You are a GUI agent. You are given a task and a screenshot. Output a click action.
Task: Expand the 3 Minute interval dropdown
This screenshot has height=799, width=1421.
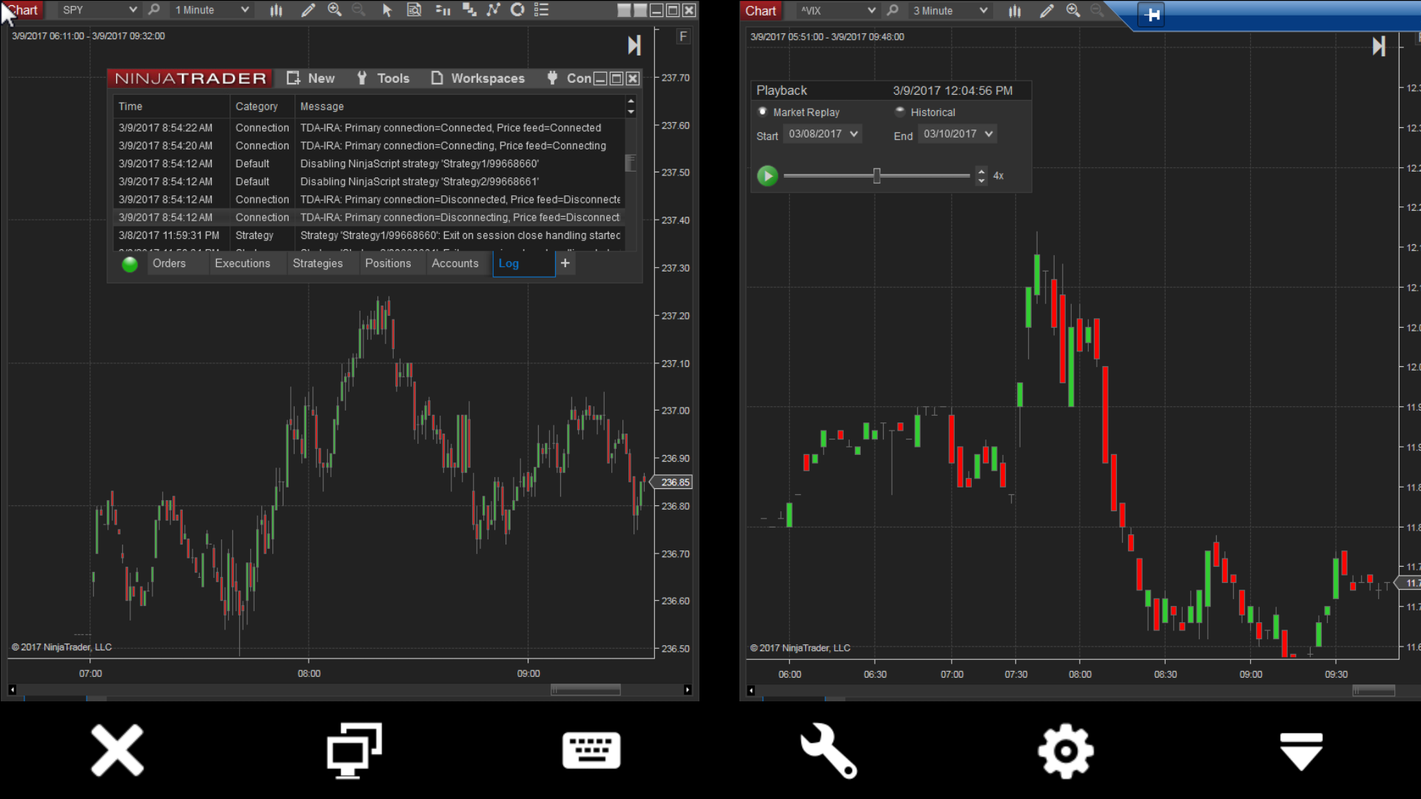tap(950, 11)
